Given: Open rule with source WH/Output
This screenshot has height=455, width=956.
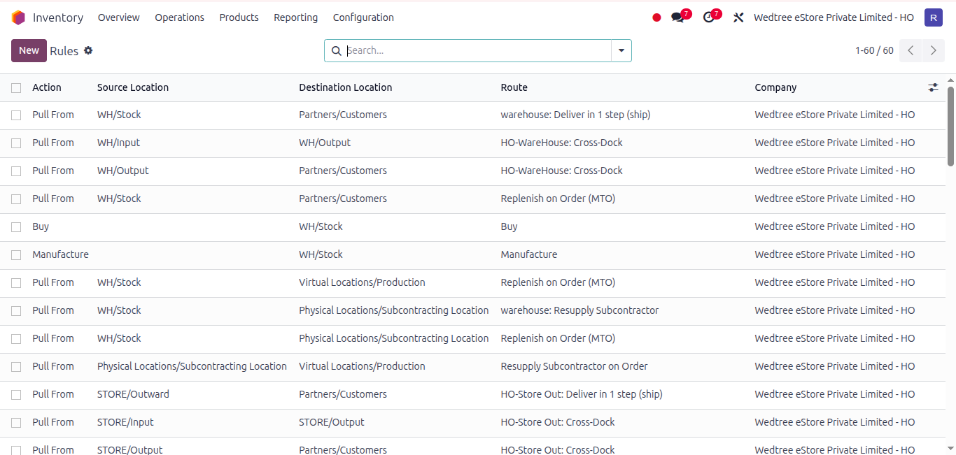Looking at the screenshot, I should (123, 171).
